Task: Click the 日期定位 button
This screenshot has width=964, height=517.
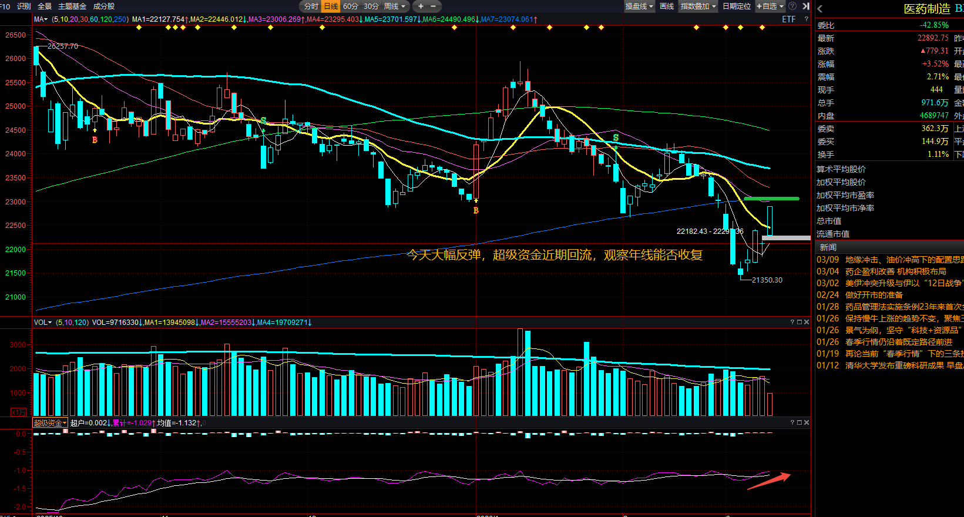Action: click(737, 6)
